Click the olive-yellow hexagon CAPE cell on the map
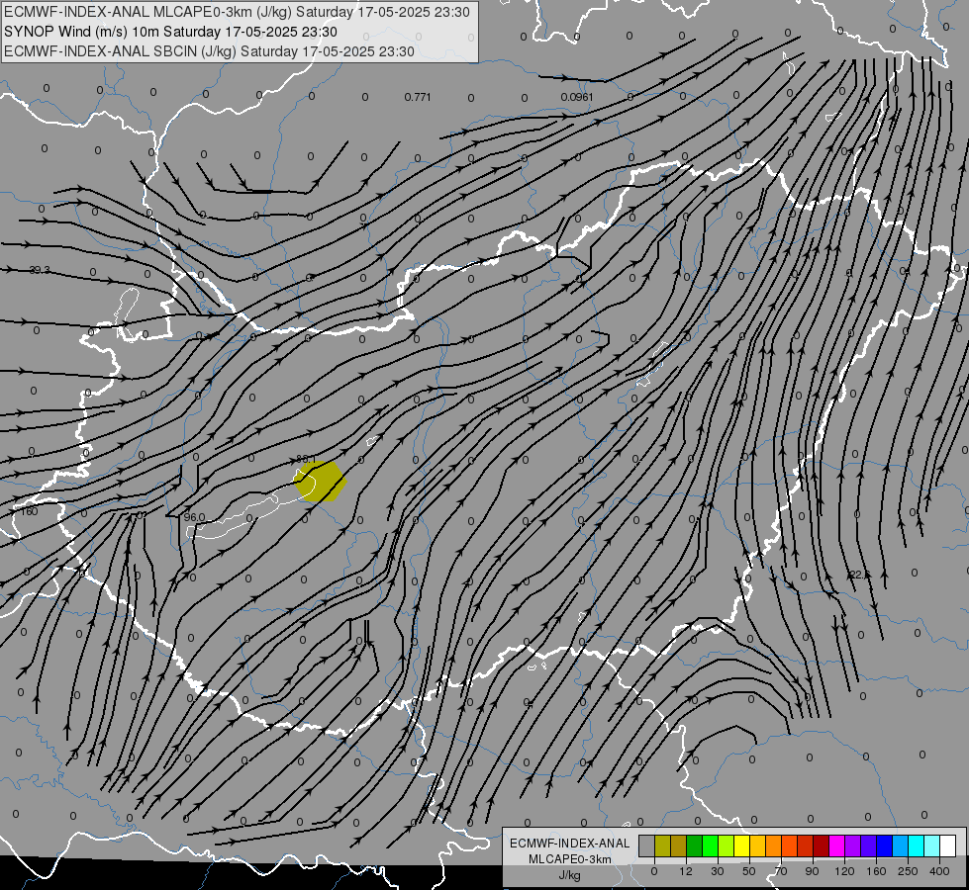Viewport: 969px width, 890px height. (x=320, y=482)
